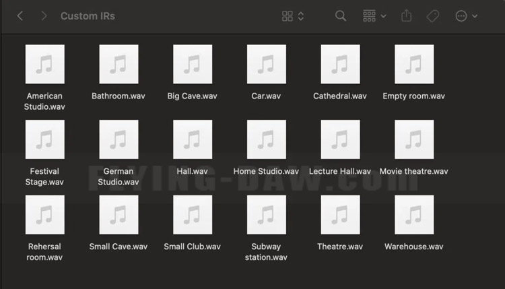The image size is (505, 289).
Task: Go forward with the right chevron
Action: pyautogui.click(x=44, y=15)
